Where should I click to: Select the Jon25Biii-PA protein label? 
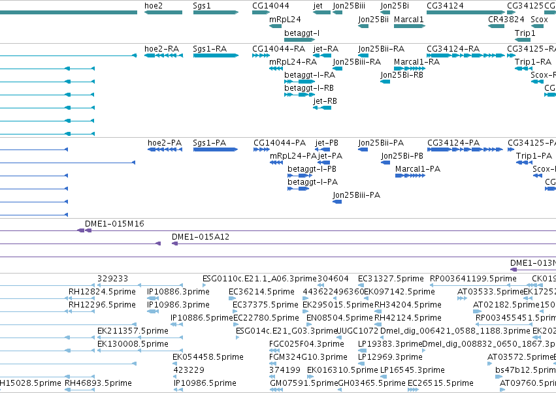(356, 195)
